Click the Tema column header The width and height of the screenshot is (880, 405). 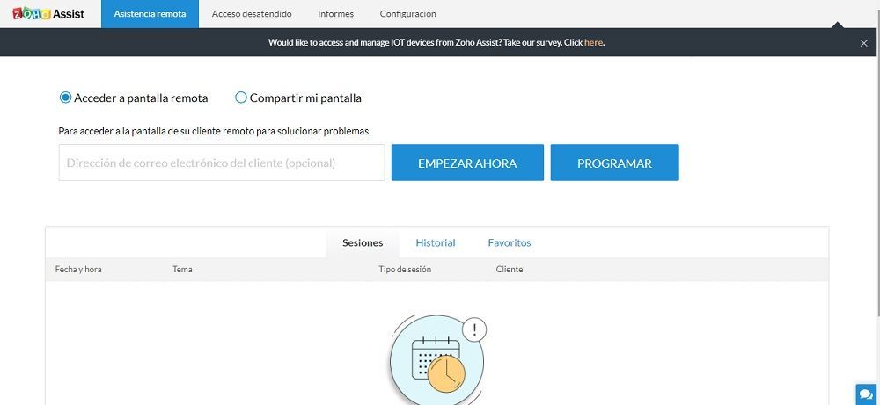click(x=182, y=270)
